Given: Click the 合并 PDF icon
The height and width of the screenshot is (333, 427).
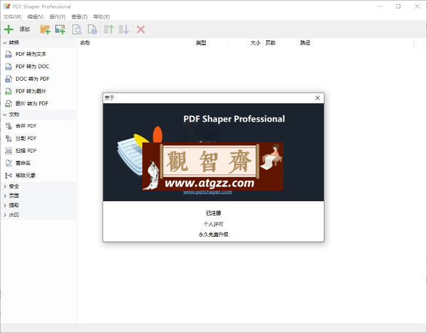Looking at the screenshot, I should (x=8, y=126).
